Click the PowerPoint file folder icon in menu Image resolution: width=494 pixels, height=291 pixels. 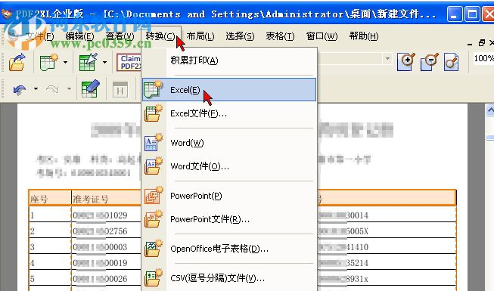pos(154,219)
